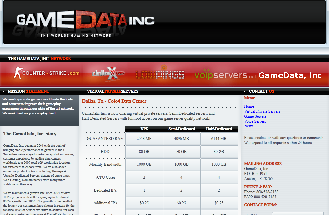The width and height of the screenshot is (329, 215).
Task: Click the GameData, Inc banner text logo
Action: 290,75
